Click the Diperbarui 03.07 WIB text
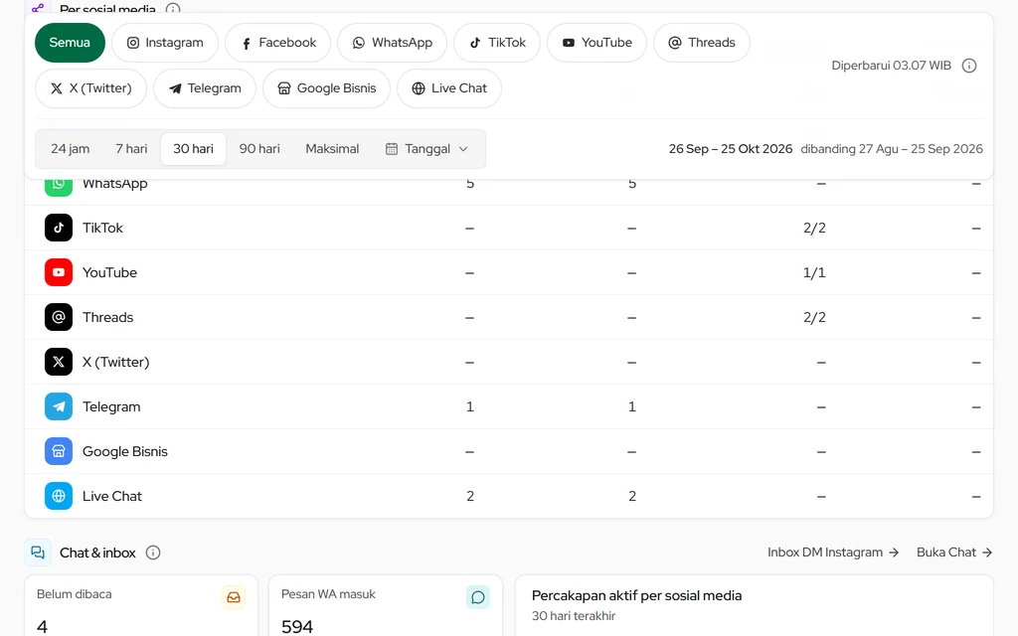Image resolution: width=1018 pixels, height=636 pixels. pyautogui.click(x=891, y=66)
